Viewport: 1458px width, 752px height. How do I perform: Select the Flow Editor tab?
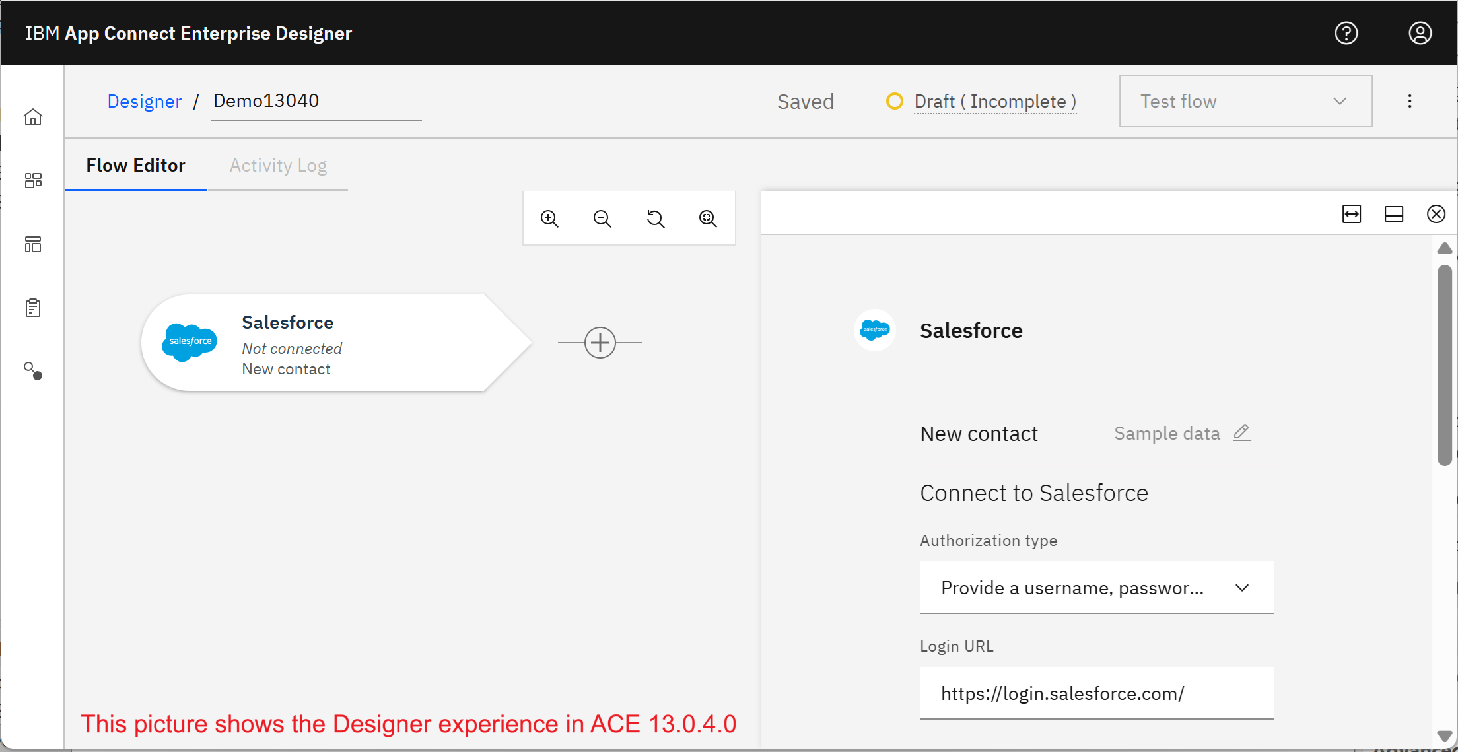135,166
